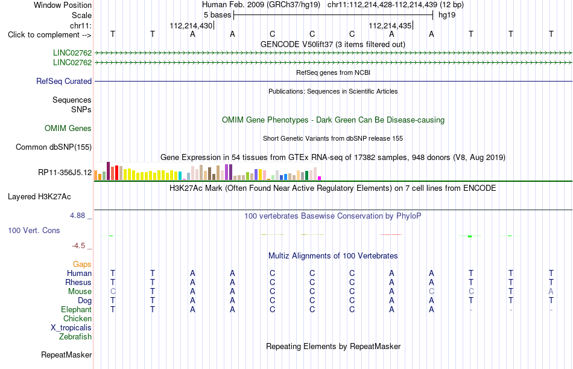
Task: Select the Human alignment row label
Action: [79, 274]
